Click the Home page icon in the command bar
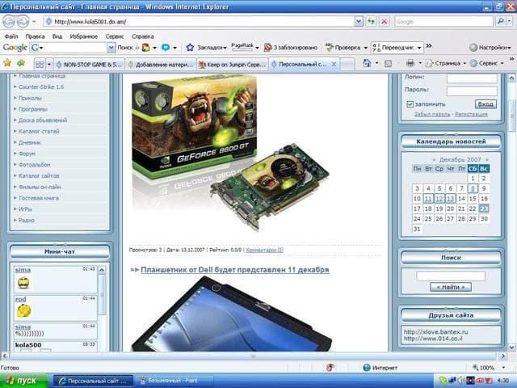This screenshot has height=388, width=517. pyautogui.click(x=367, y=63)
